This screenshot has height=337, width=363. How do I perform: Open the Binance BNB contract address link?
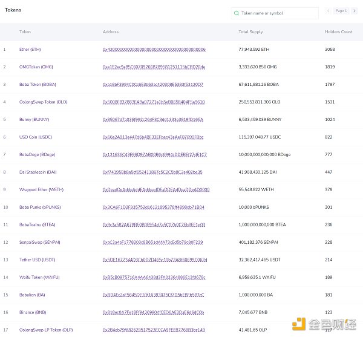(154, 312)
